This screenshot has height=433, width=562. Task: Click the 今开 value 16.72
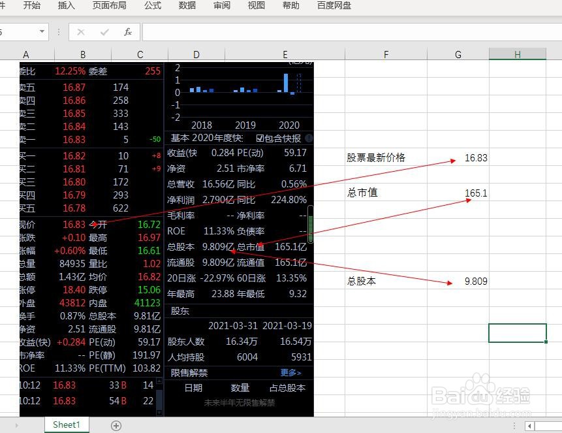(149, 225)
